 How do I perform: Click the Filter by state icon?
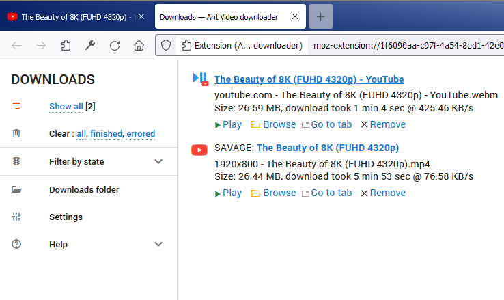pos(16,161)
